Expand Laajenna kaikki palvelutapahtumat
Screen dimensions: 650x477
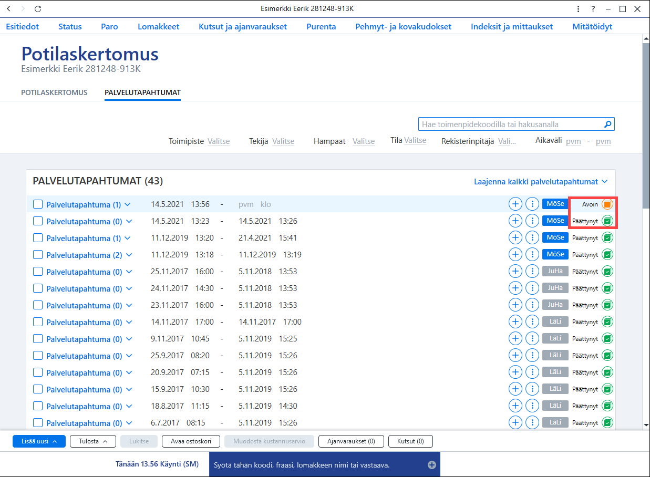point(541,181)
